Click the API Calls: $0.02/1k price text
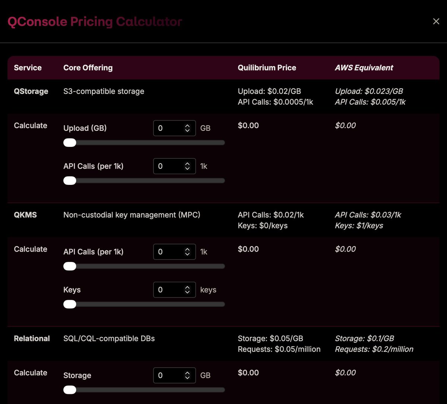Viewport: 447px width, 404px height. (x=271, y=215)
